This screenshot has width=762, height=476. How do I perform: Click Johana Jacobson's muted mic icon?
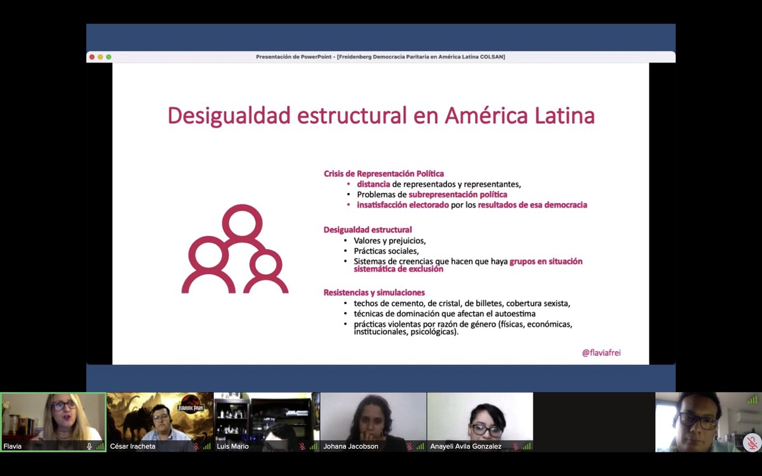click(x=410, y=447)
